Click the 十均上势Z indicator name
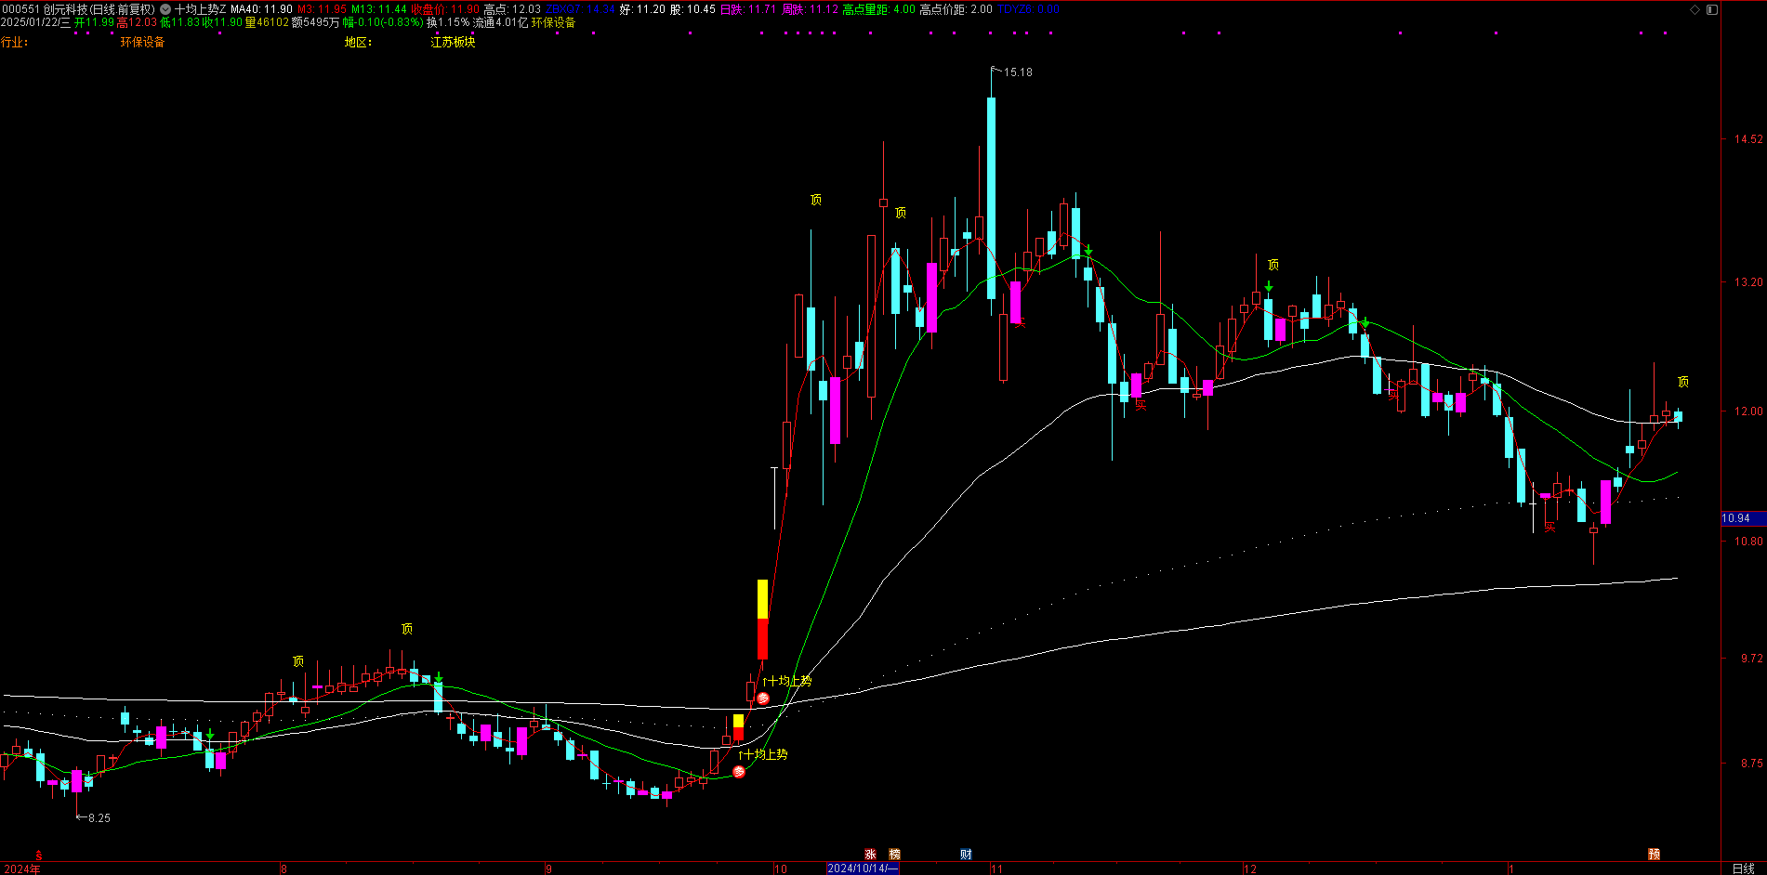Viewport: 1767px width, 875px height. click(201, 9)
